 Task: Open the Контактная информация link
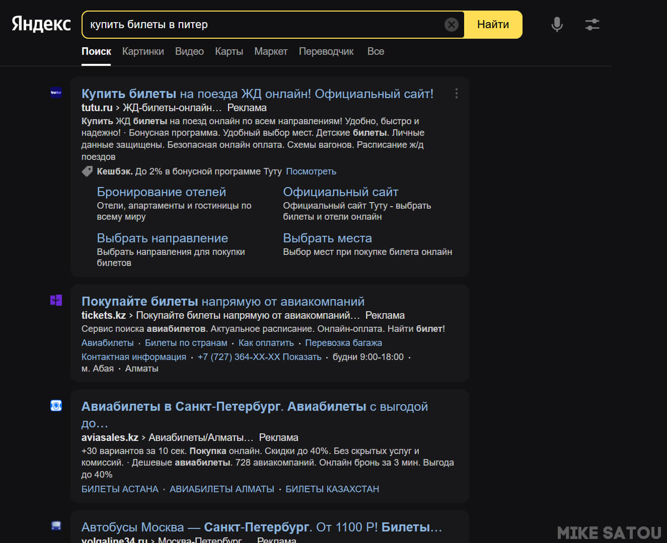[x=134, y=357]
